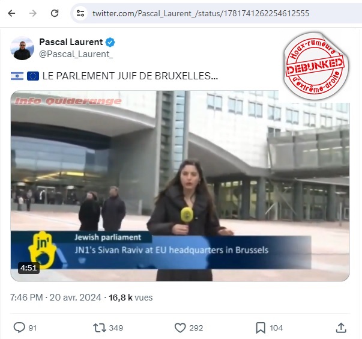
Task: Go back with the browser back arrow
Action: tap(11, 13)
